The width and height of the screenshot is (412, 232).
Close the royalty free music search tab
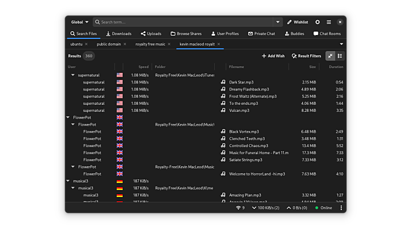point(169,44)
